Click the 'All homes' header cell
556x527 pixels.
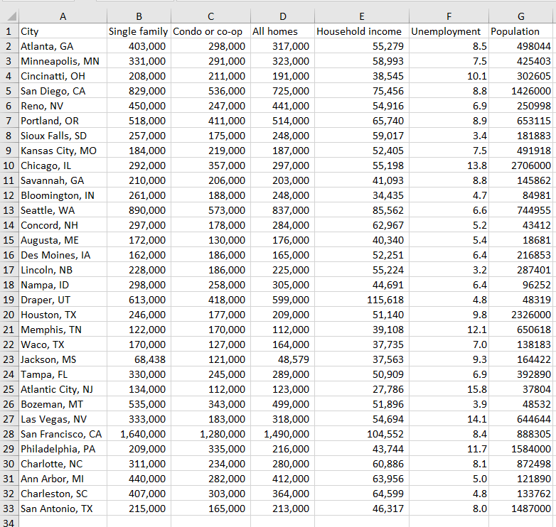coord(282,31)
